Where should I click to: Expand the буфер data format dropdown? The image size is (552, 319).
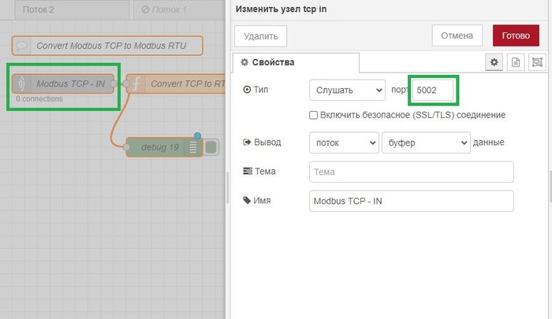tap(425, 143)
